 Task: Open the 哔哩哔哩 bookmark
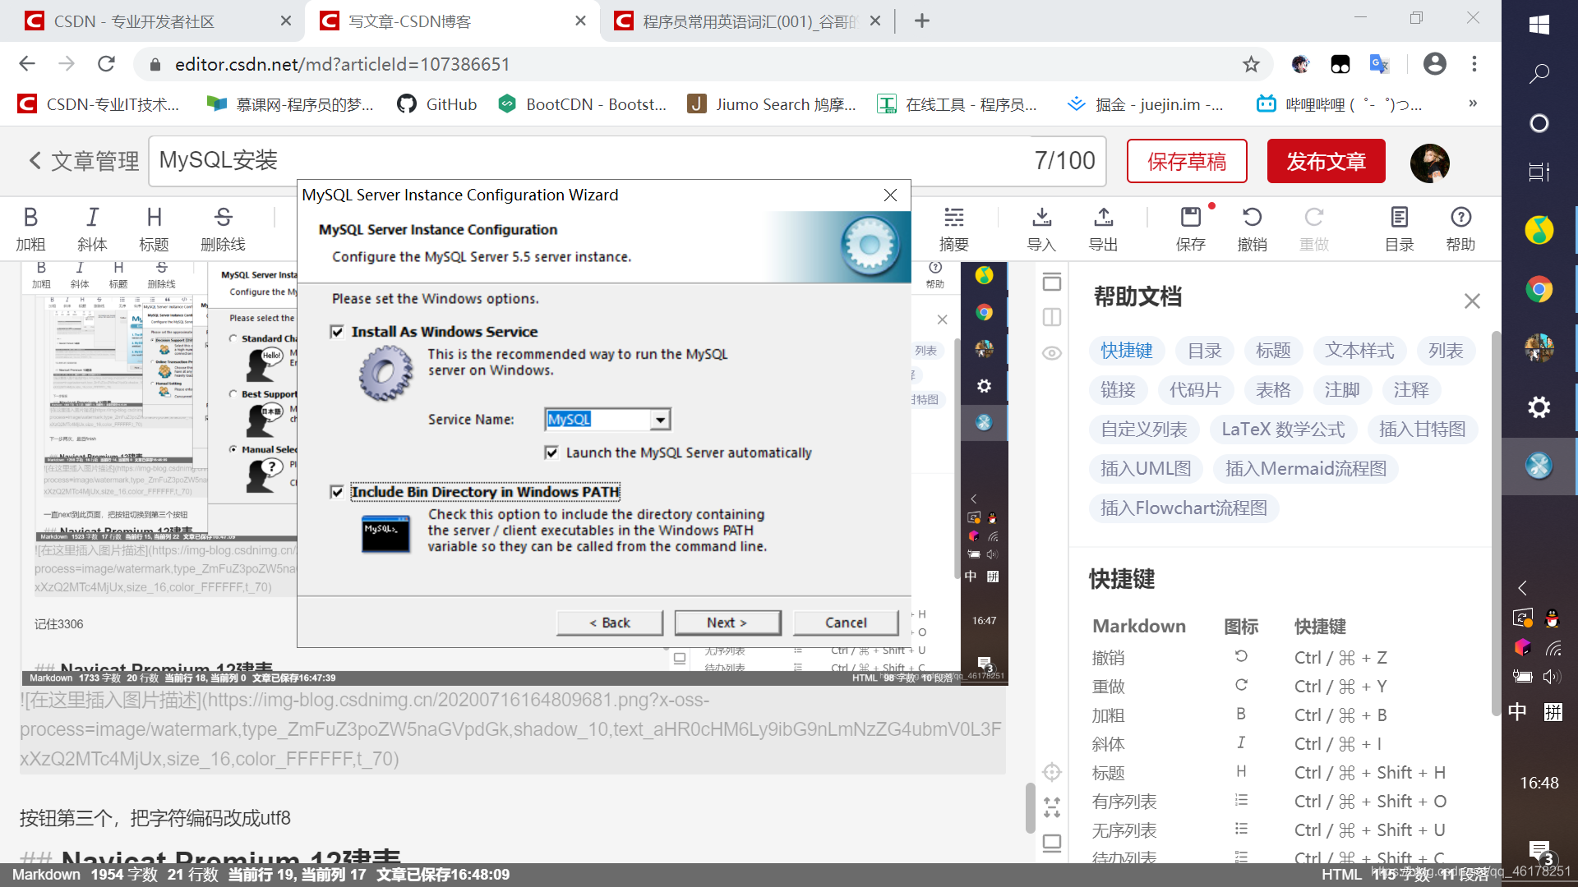pyautogui.click(x=1340, y=104)
